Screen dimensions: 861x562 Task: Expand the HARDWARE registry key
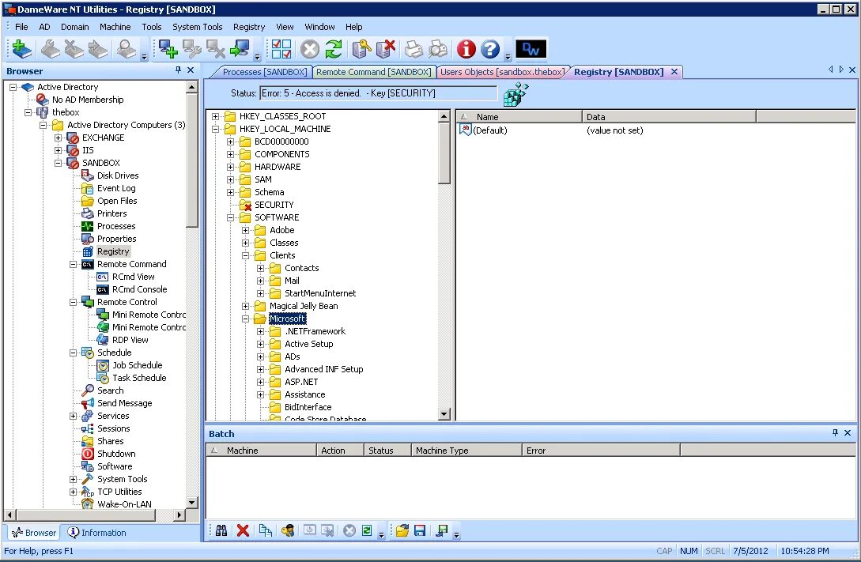pyautogui.click(x=231, y=167)
